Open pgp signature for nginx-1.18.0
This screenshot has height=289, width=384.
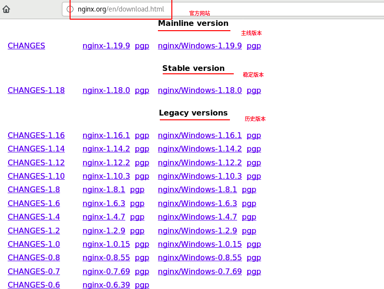tap(142, 91)
